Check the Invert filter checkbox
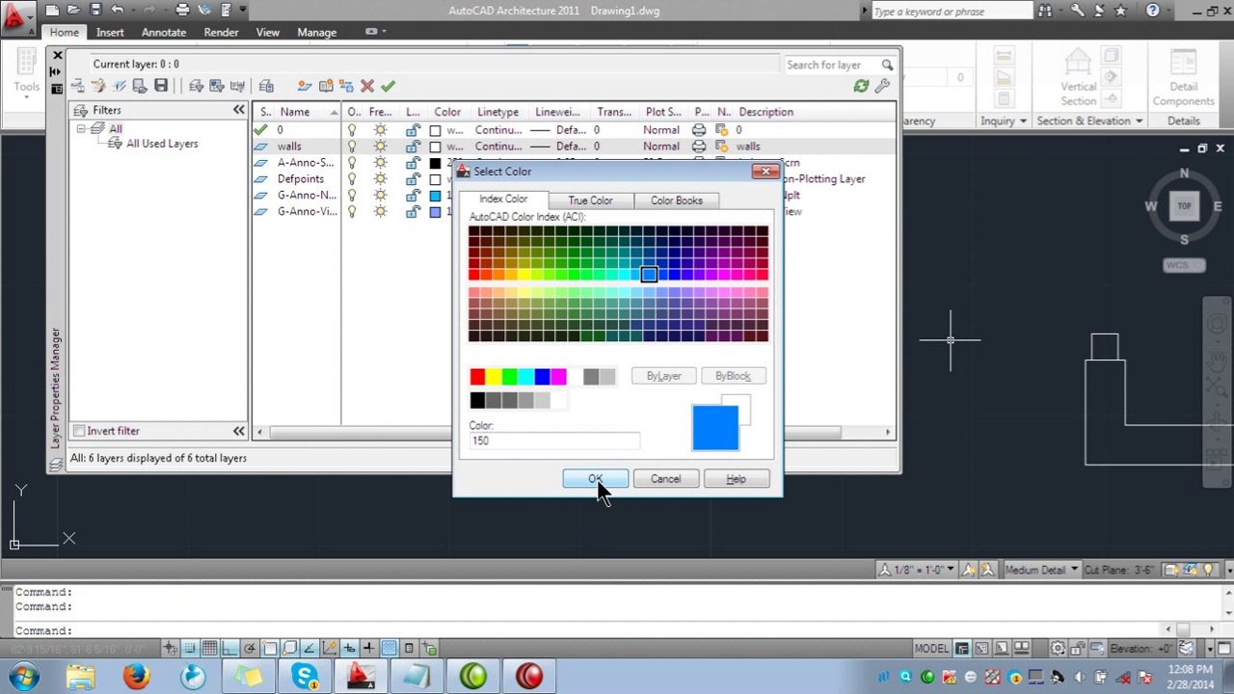Screen dimensions: 1234x694 (79, 431)
